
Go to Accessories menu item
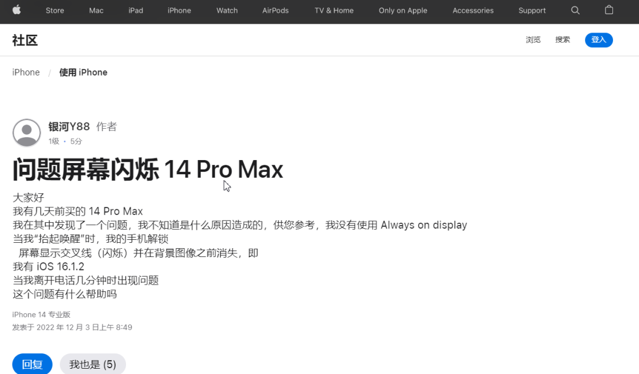click(473, 11)
